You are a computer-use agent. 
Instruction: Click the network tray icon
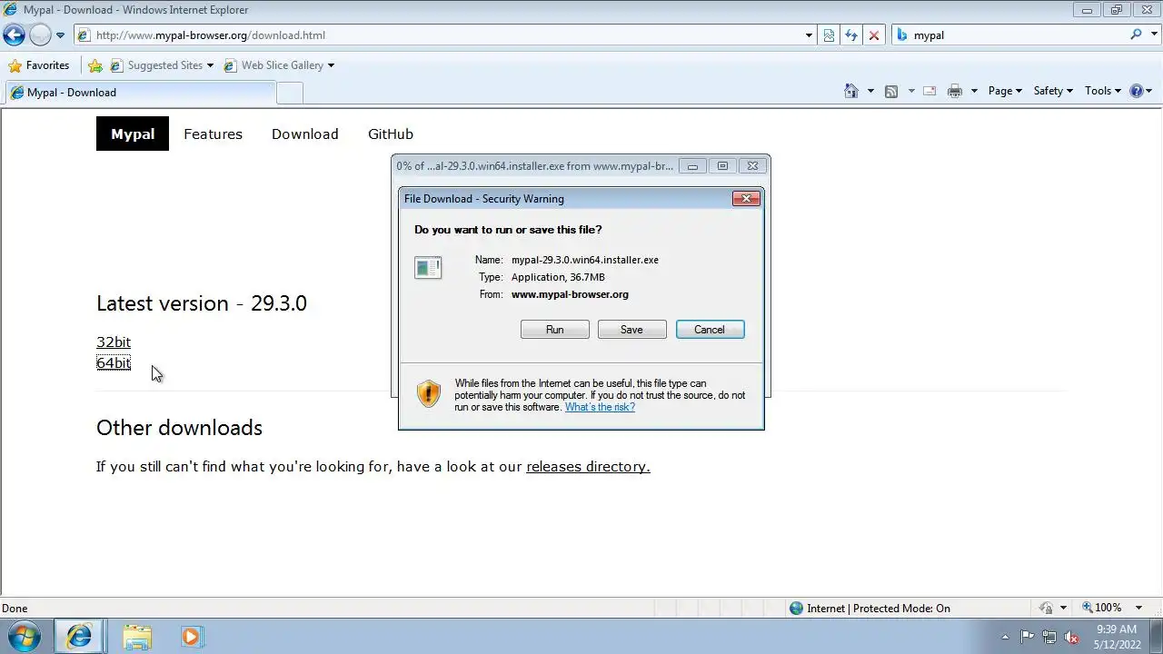tap(1049, 637)
